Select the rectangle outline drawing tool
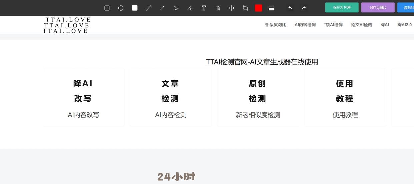The width and height of the screenshot is (414, 184). tap(107, 8)
